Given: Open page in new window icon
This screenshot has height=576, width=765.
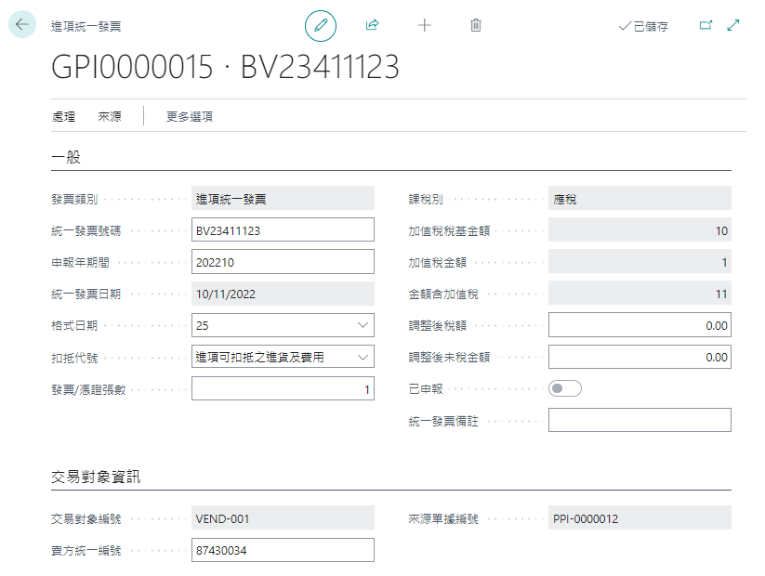Looking at the screenshot, I should (706, 25).
